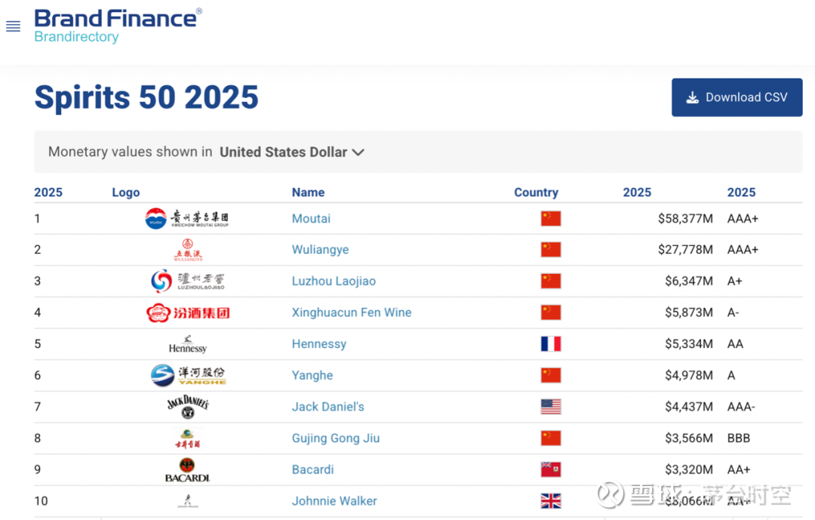Image resolution: width=815 pixels, height=520 pixels.
Task: Click the Bacardi logo
Action: pyautogui.click(x=188, y=469)
